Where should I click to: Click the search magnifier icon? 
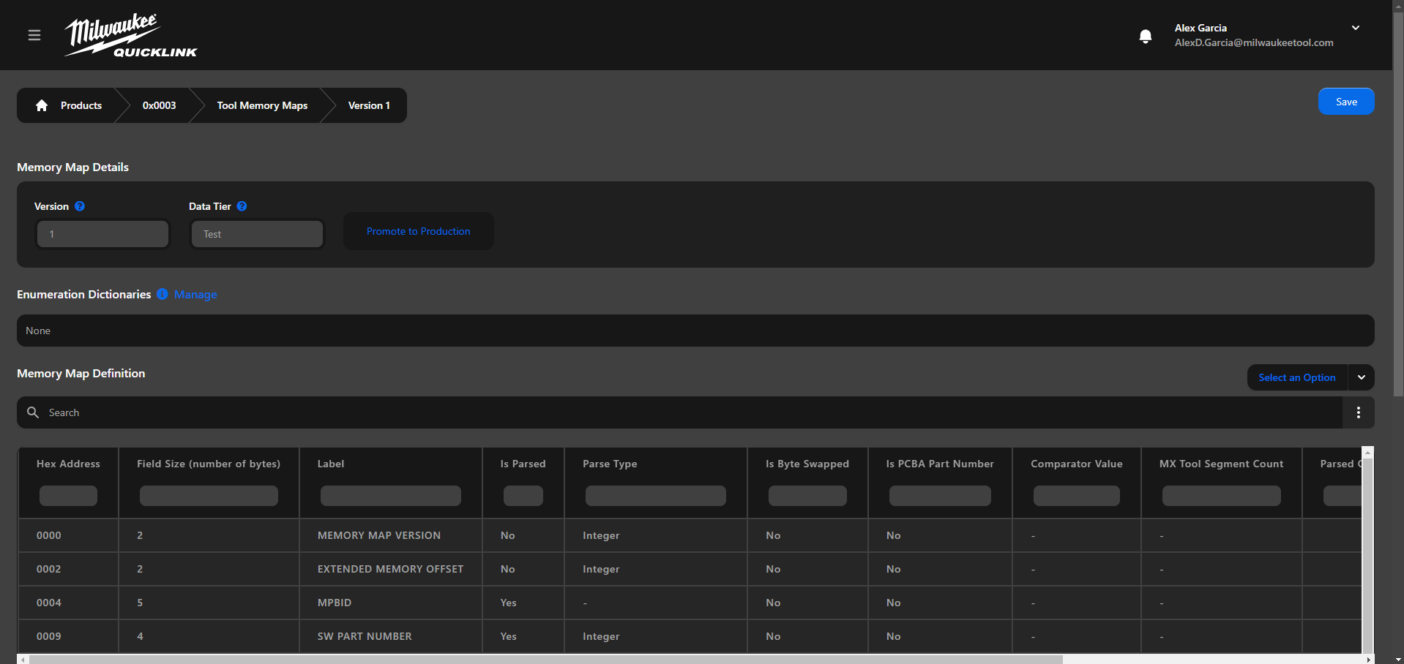tap(33, 412)
